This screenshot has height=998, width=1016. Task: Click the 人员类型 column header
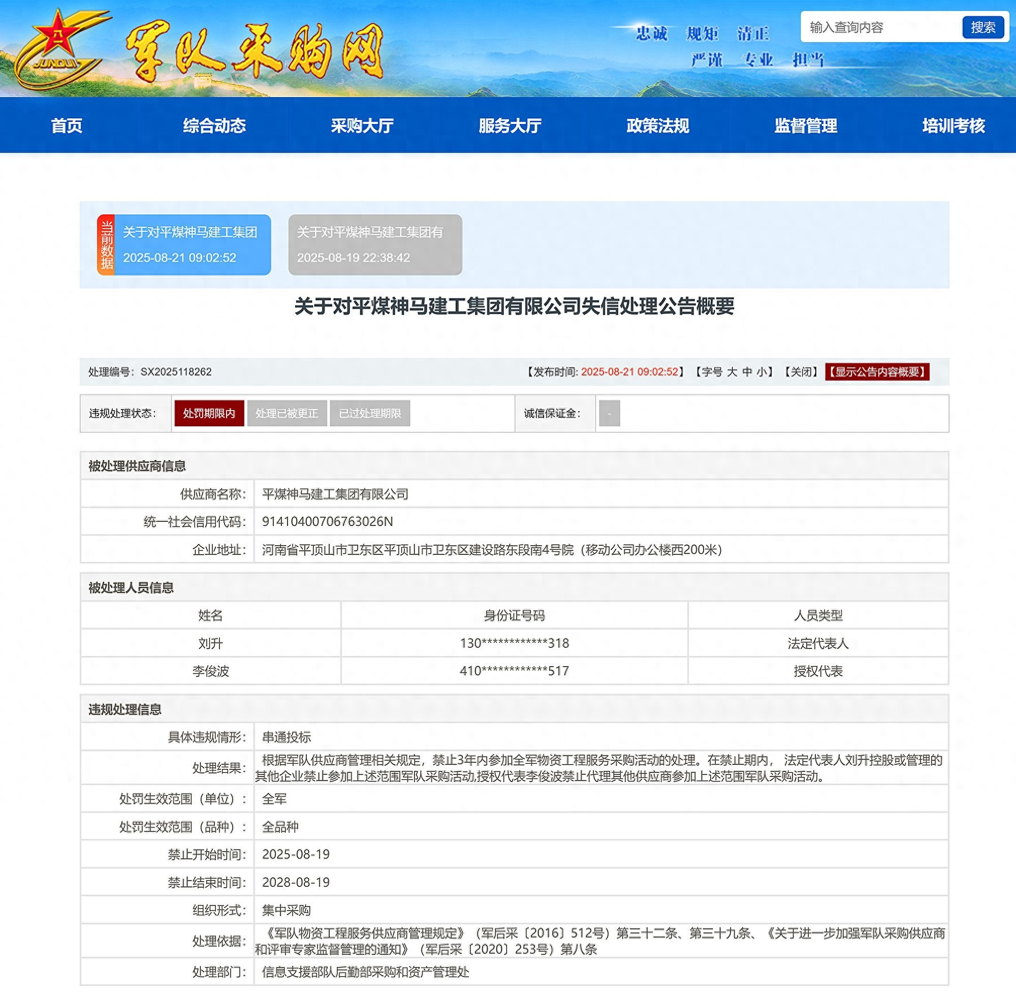[818, 615]
